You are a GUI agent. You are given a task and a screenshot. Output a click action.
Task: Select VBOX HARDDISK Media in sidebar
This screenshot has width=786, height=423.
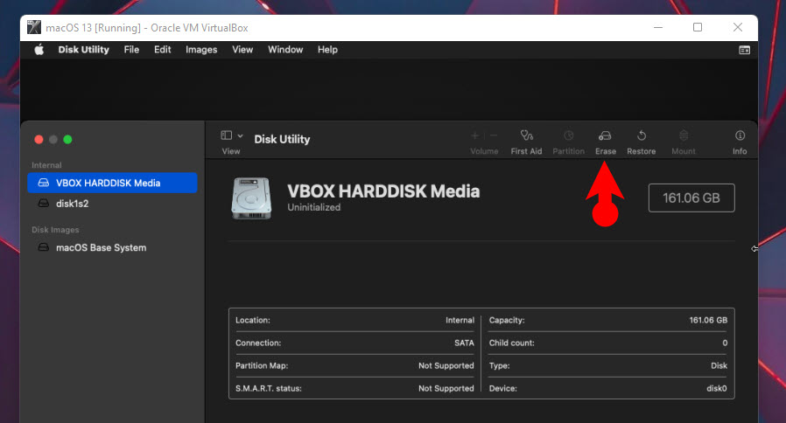pyautogui.click(x=112, y=184)
